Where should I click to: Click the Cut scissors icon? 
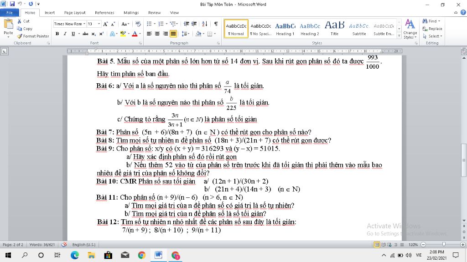pos(19,21)
